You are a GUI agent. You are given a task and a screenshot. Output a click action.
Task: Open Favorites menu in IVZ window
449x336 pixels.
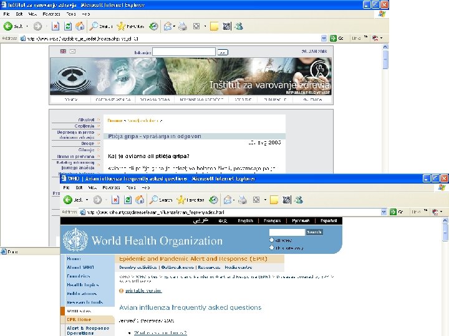coord(51,14)
